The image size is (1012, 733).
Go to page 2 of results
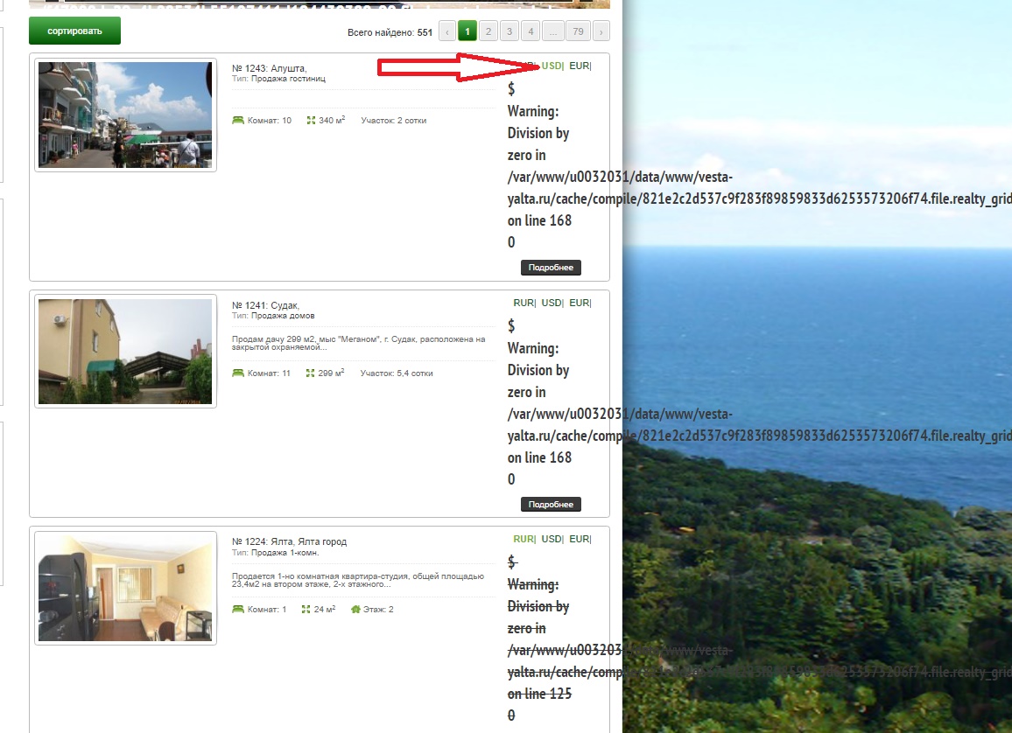pyautogui.click(x=488, y=32)
